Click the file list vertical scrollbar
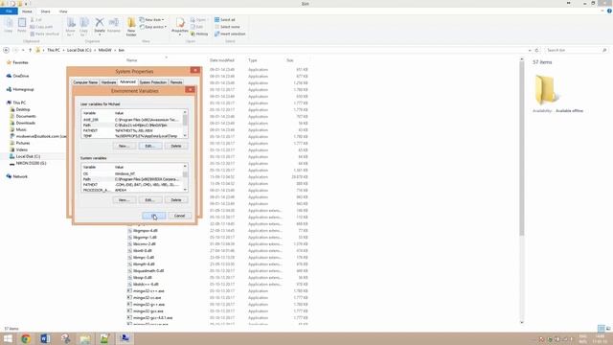This screenshot has width=613, height=345. click(x=522, y=149)
